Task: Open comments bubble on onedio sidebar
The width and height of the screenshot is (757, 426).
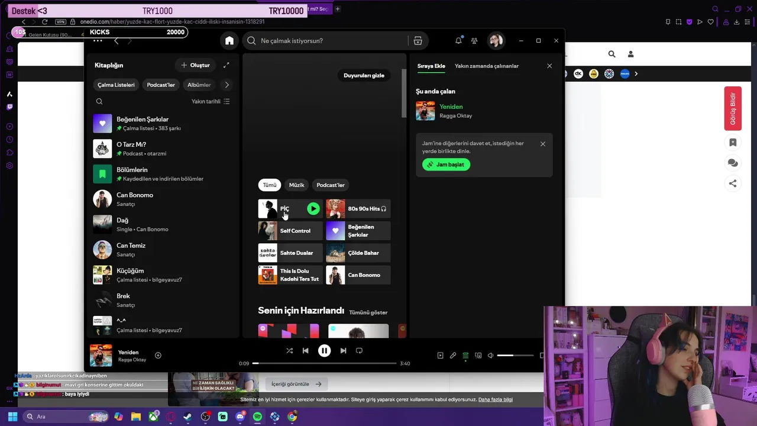Action: [733, 163]
